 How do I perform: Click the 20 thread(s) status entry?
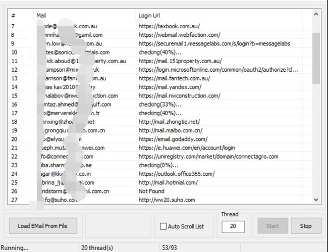[97, 248]
